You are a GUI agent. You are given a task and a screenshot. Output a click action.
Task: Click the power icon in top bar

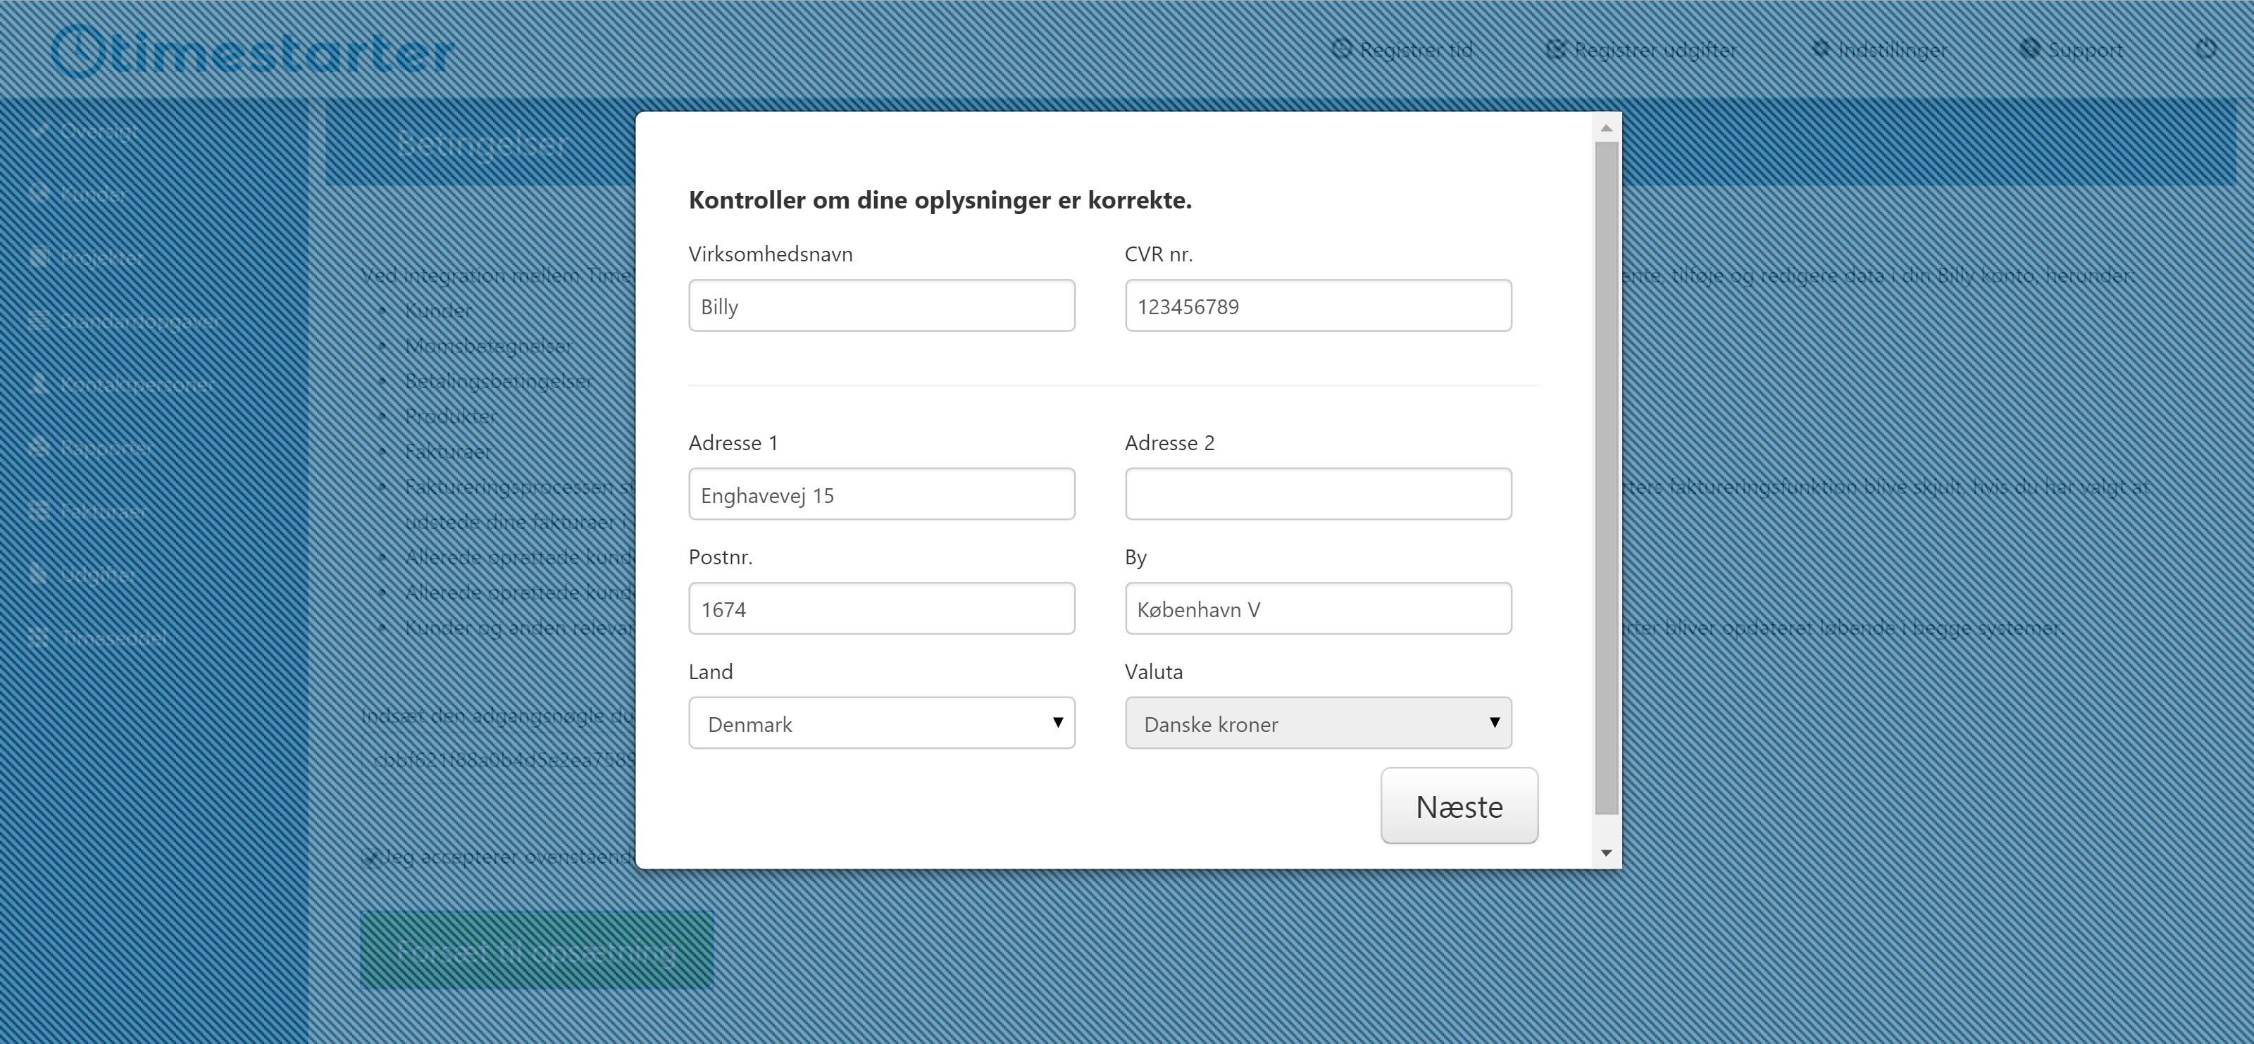2206,49
